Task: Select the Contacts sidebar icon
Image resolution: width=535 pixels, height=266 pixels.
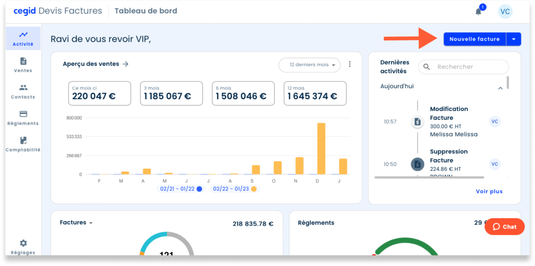Action: tap(23, 92)
